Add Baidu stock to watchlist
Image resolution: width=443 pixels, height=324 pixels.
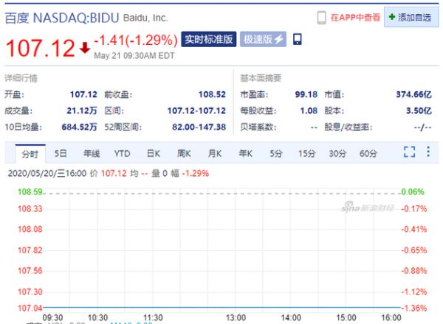click(x=411, y=17)
